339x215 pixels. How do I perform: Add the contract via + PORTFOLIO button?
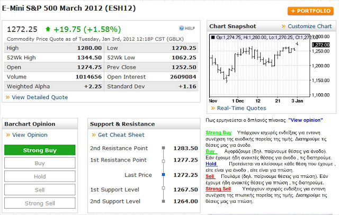pyautogui.click(x=310, y=11)
